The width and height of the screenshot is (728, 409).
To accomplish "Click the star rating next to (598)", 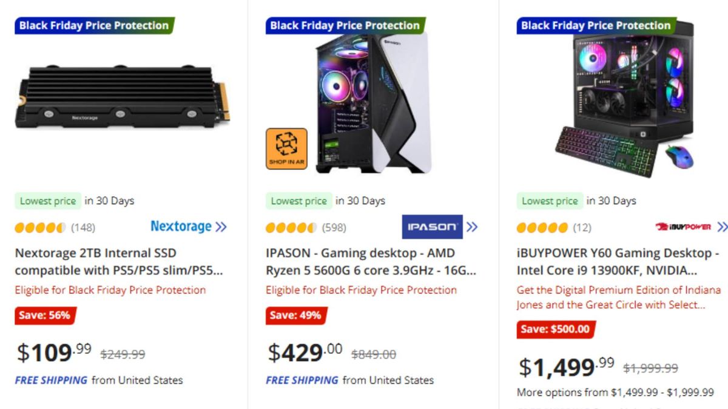I will pyautogui.click(x=289, y=227).
